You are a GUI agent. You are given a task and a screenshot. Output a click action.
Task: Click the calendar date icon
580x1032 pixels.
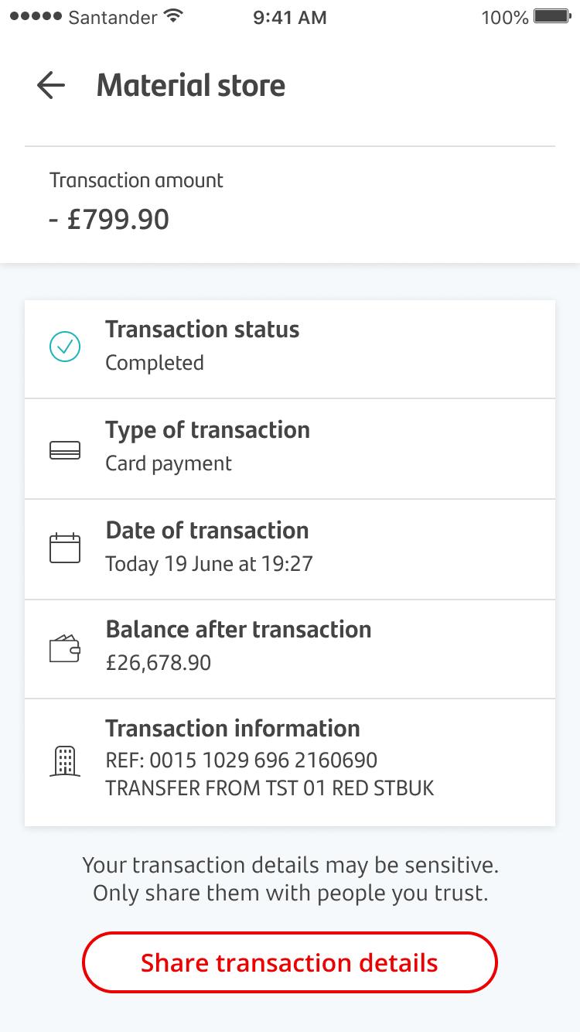click(65, 548)
